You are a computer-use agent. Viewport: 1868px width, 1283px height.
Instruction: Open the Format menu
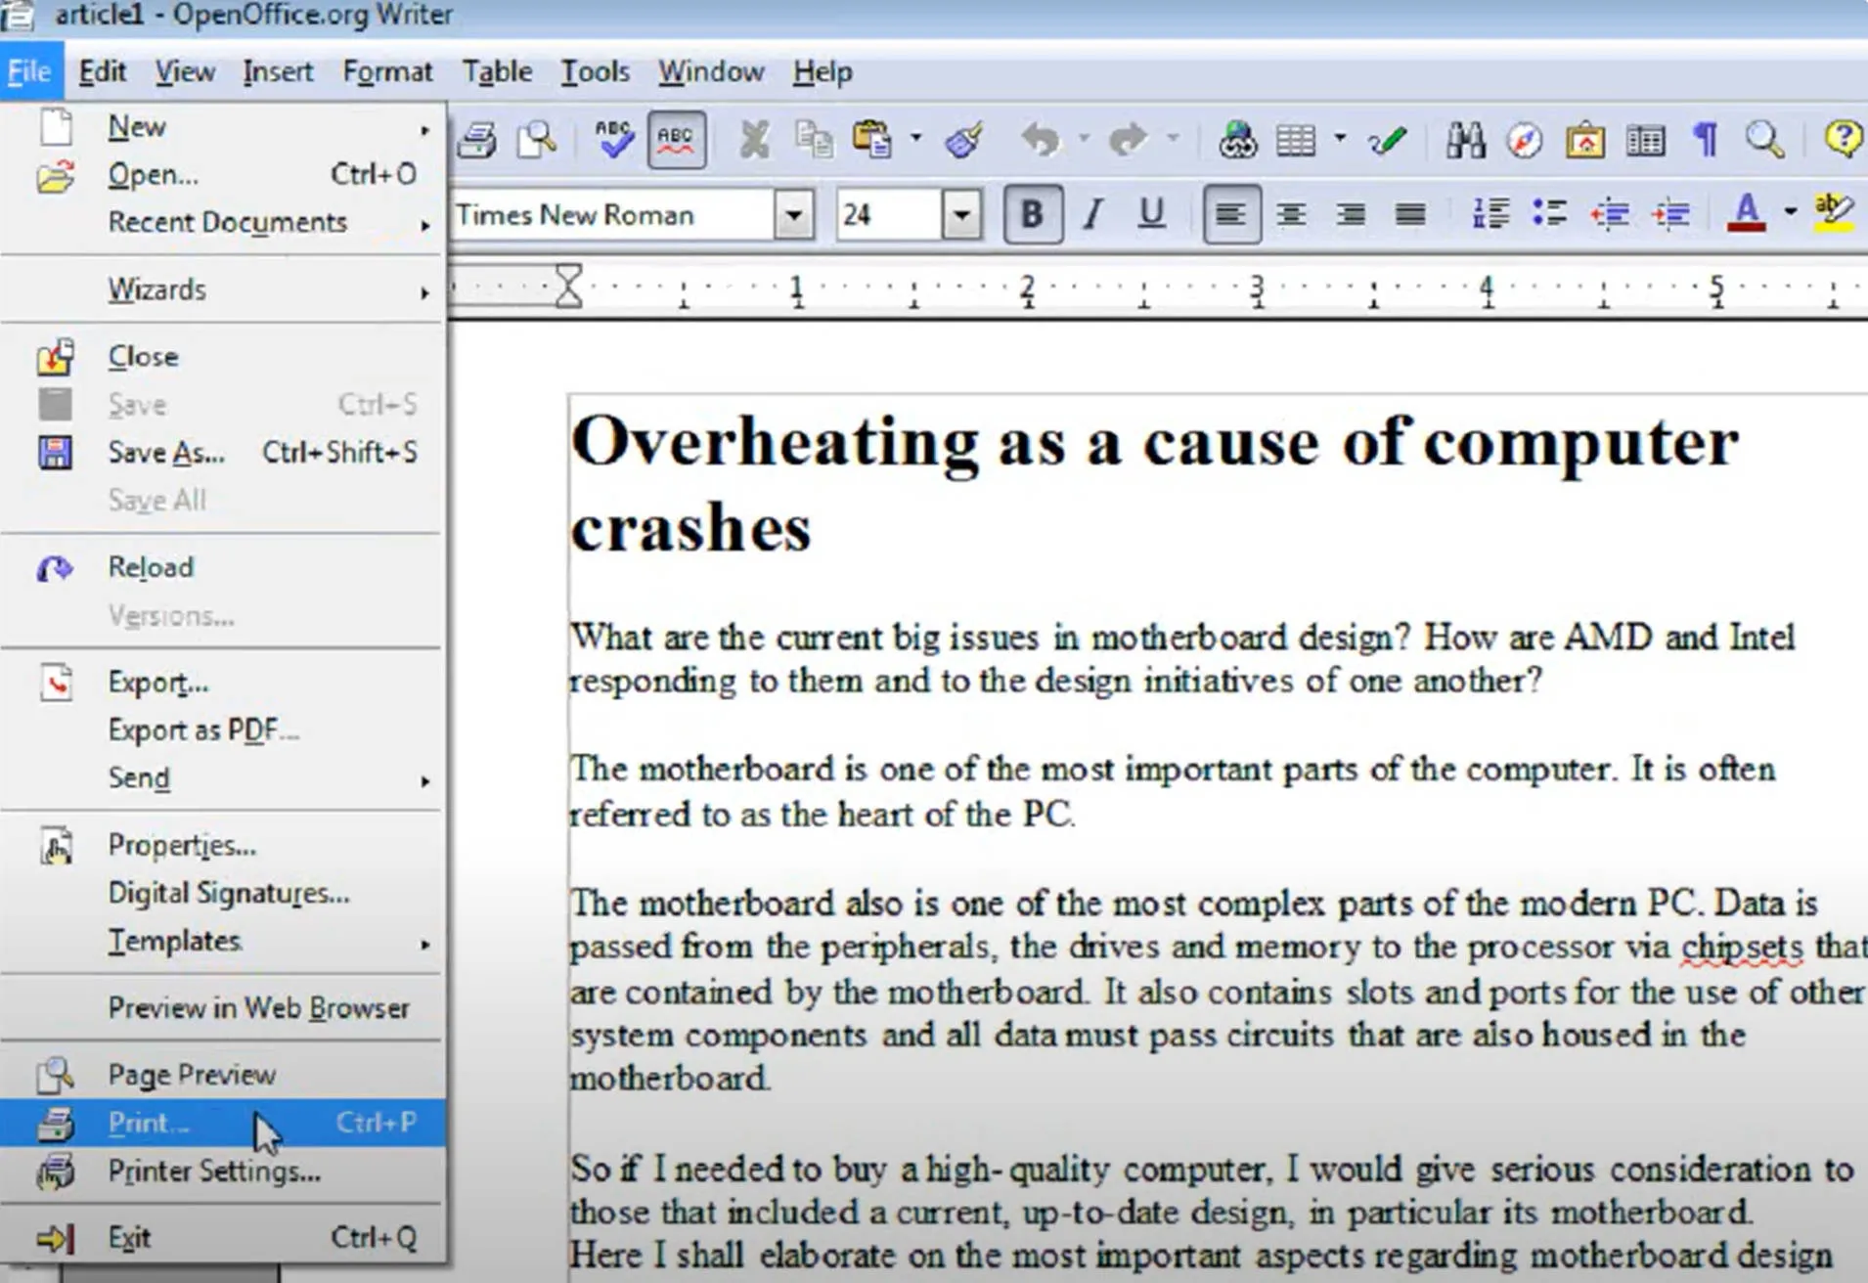click(x=387, y=71)
